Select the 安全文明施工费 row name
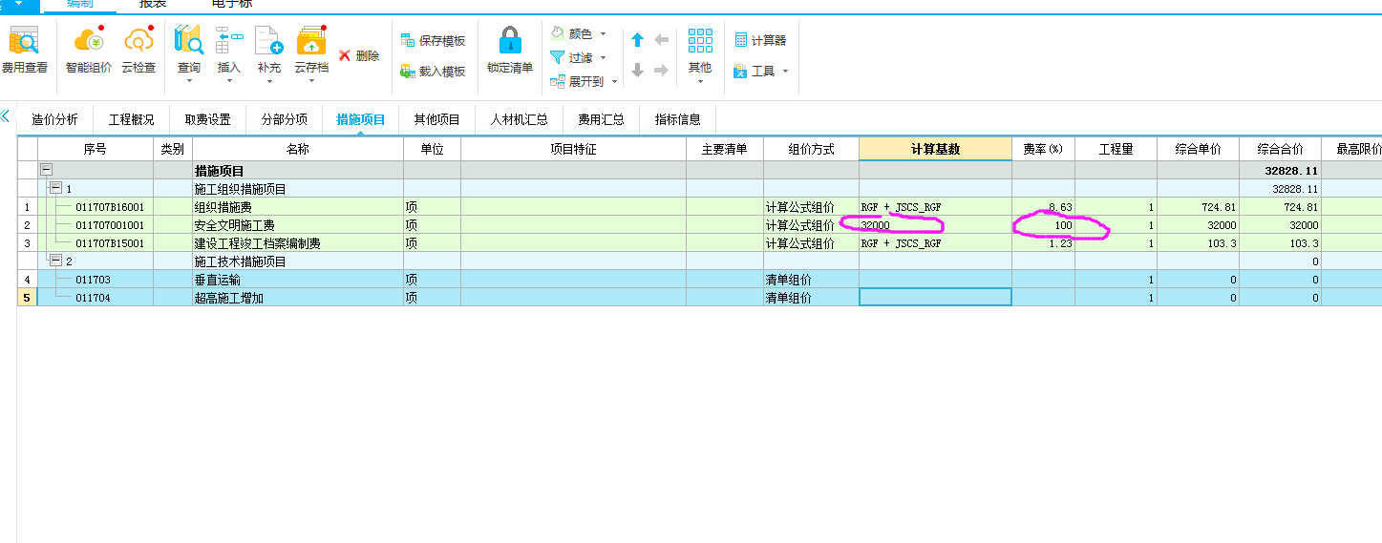The image size is (1382, 543). [234, 225]
